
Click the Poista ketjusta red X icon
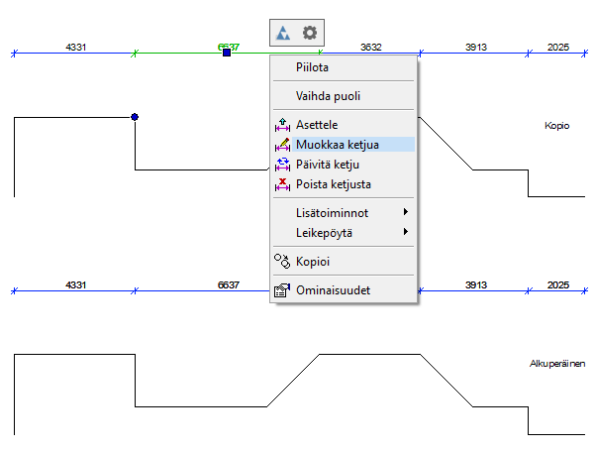click(280, 184)
